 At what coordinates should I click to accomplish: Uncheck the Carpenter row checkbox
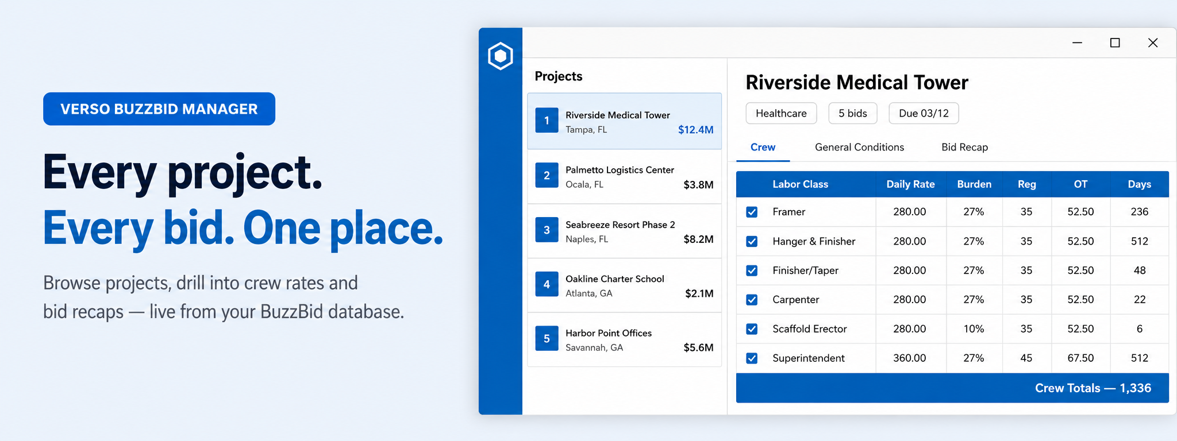(x=752, y=300)
